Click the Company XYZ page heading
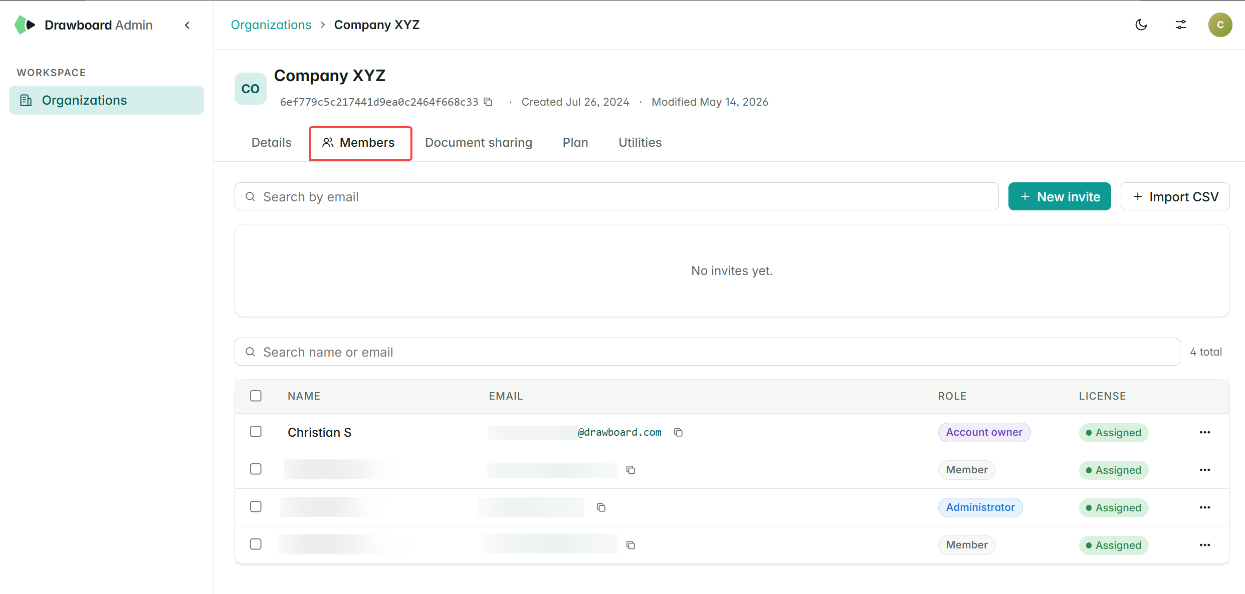 [x=329, y=75]
